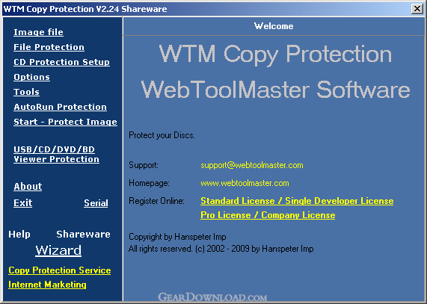Open AutoRun Protection settings
Screen dimensions: 427x304
pyautogui.click(x=60, y=107)
